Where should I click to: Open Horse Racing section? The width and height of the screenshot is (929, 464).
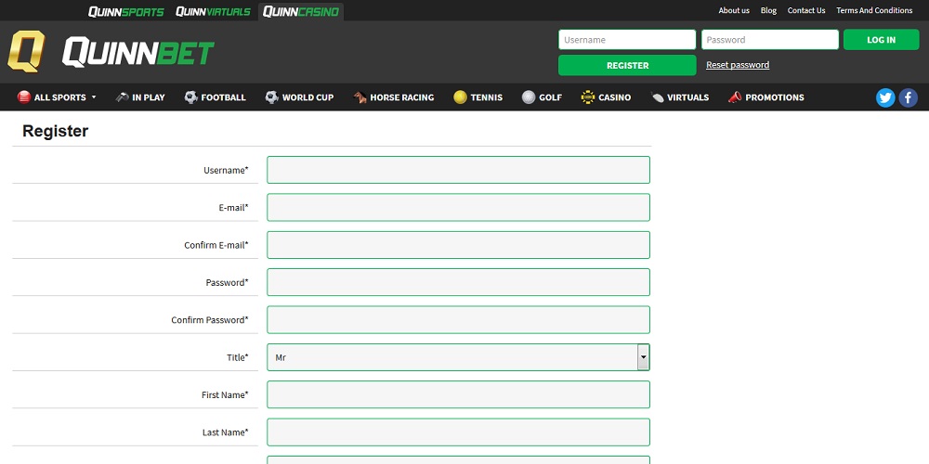[394, 97]
